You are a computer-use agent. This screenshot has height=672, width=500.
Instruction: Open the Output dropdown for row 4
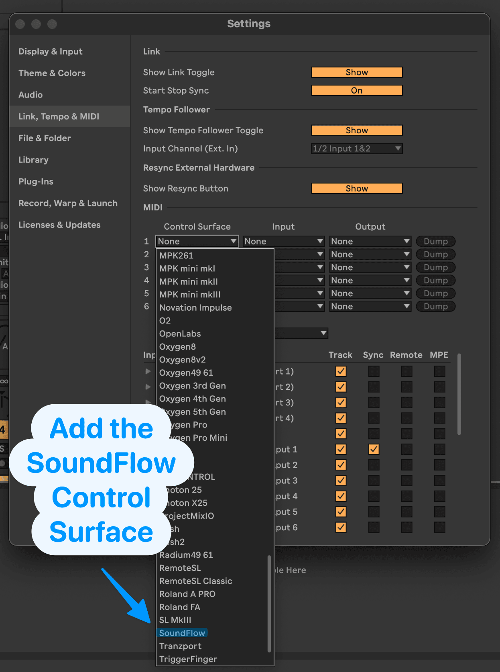[x=370, y=280]
